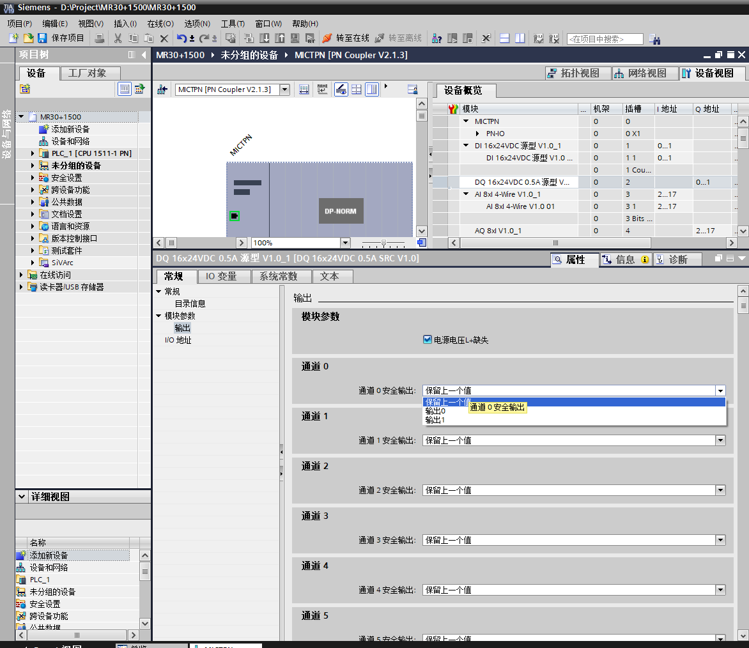Open the 信息 tab

point(625,259)
